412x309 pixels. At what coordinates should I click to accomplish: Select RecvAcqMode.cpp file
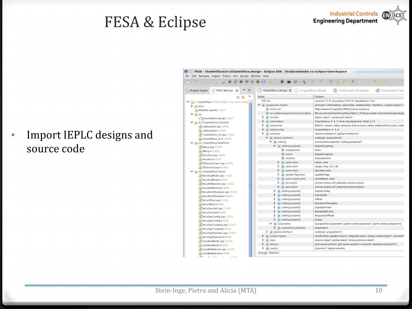pyautogui.click(x=215, y=176)
